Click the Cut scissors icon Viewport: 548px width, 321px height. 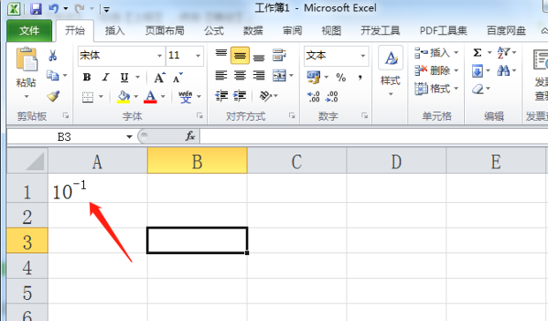(x=52, y=56)
